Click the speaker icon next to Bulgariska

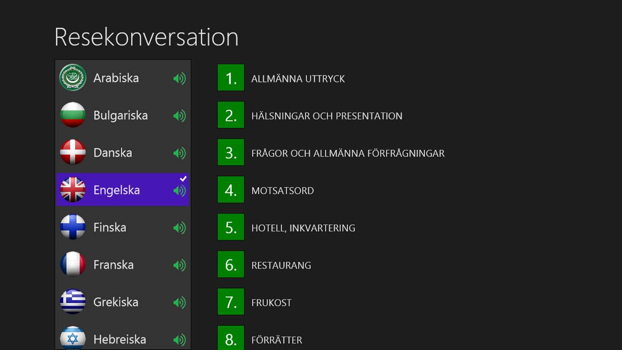pos(179,116)
